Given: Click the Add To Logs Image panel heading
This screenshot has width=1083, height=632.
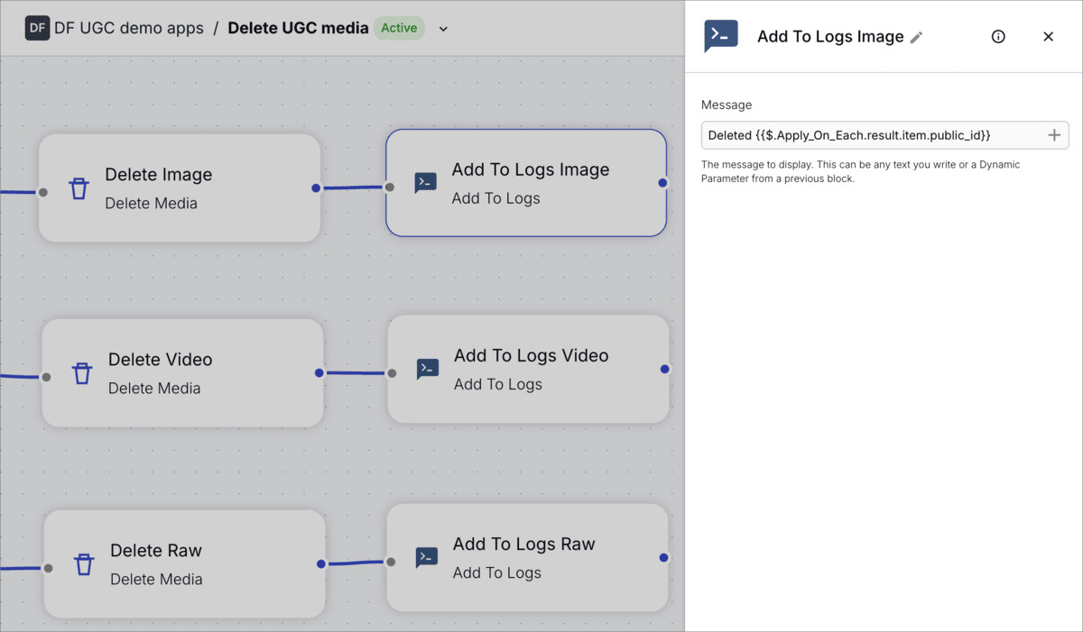Looking at the screenshot, I should pos(830,36).
